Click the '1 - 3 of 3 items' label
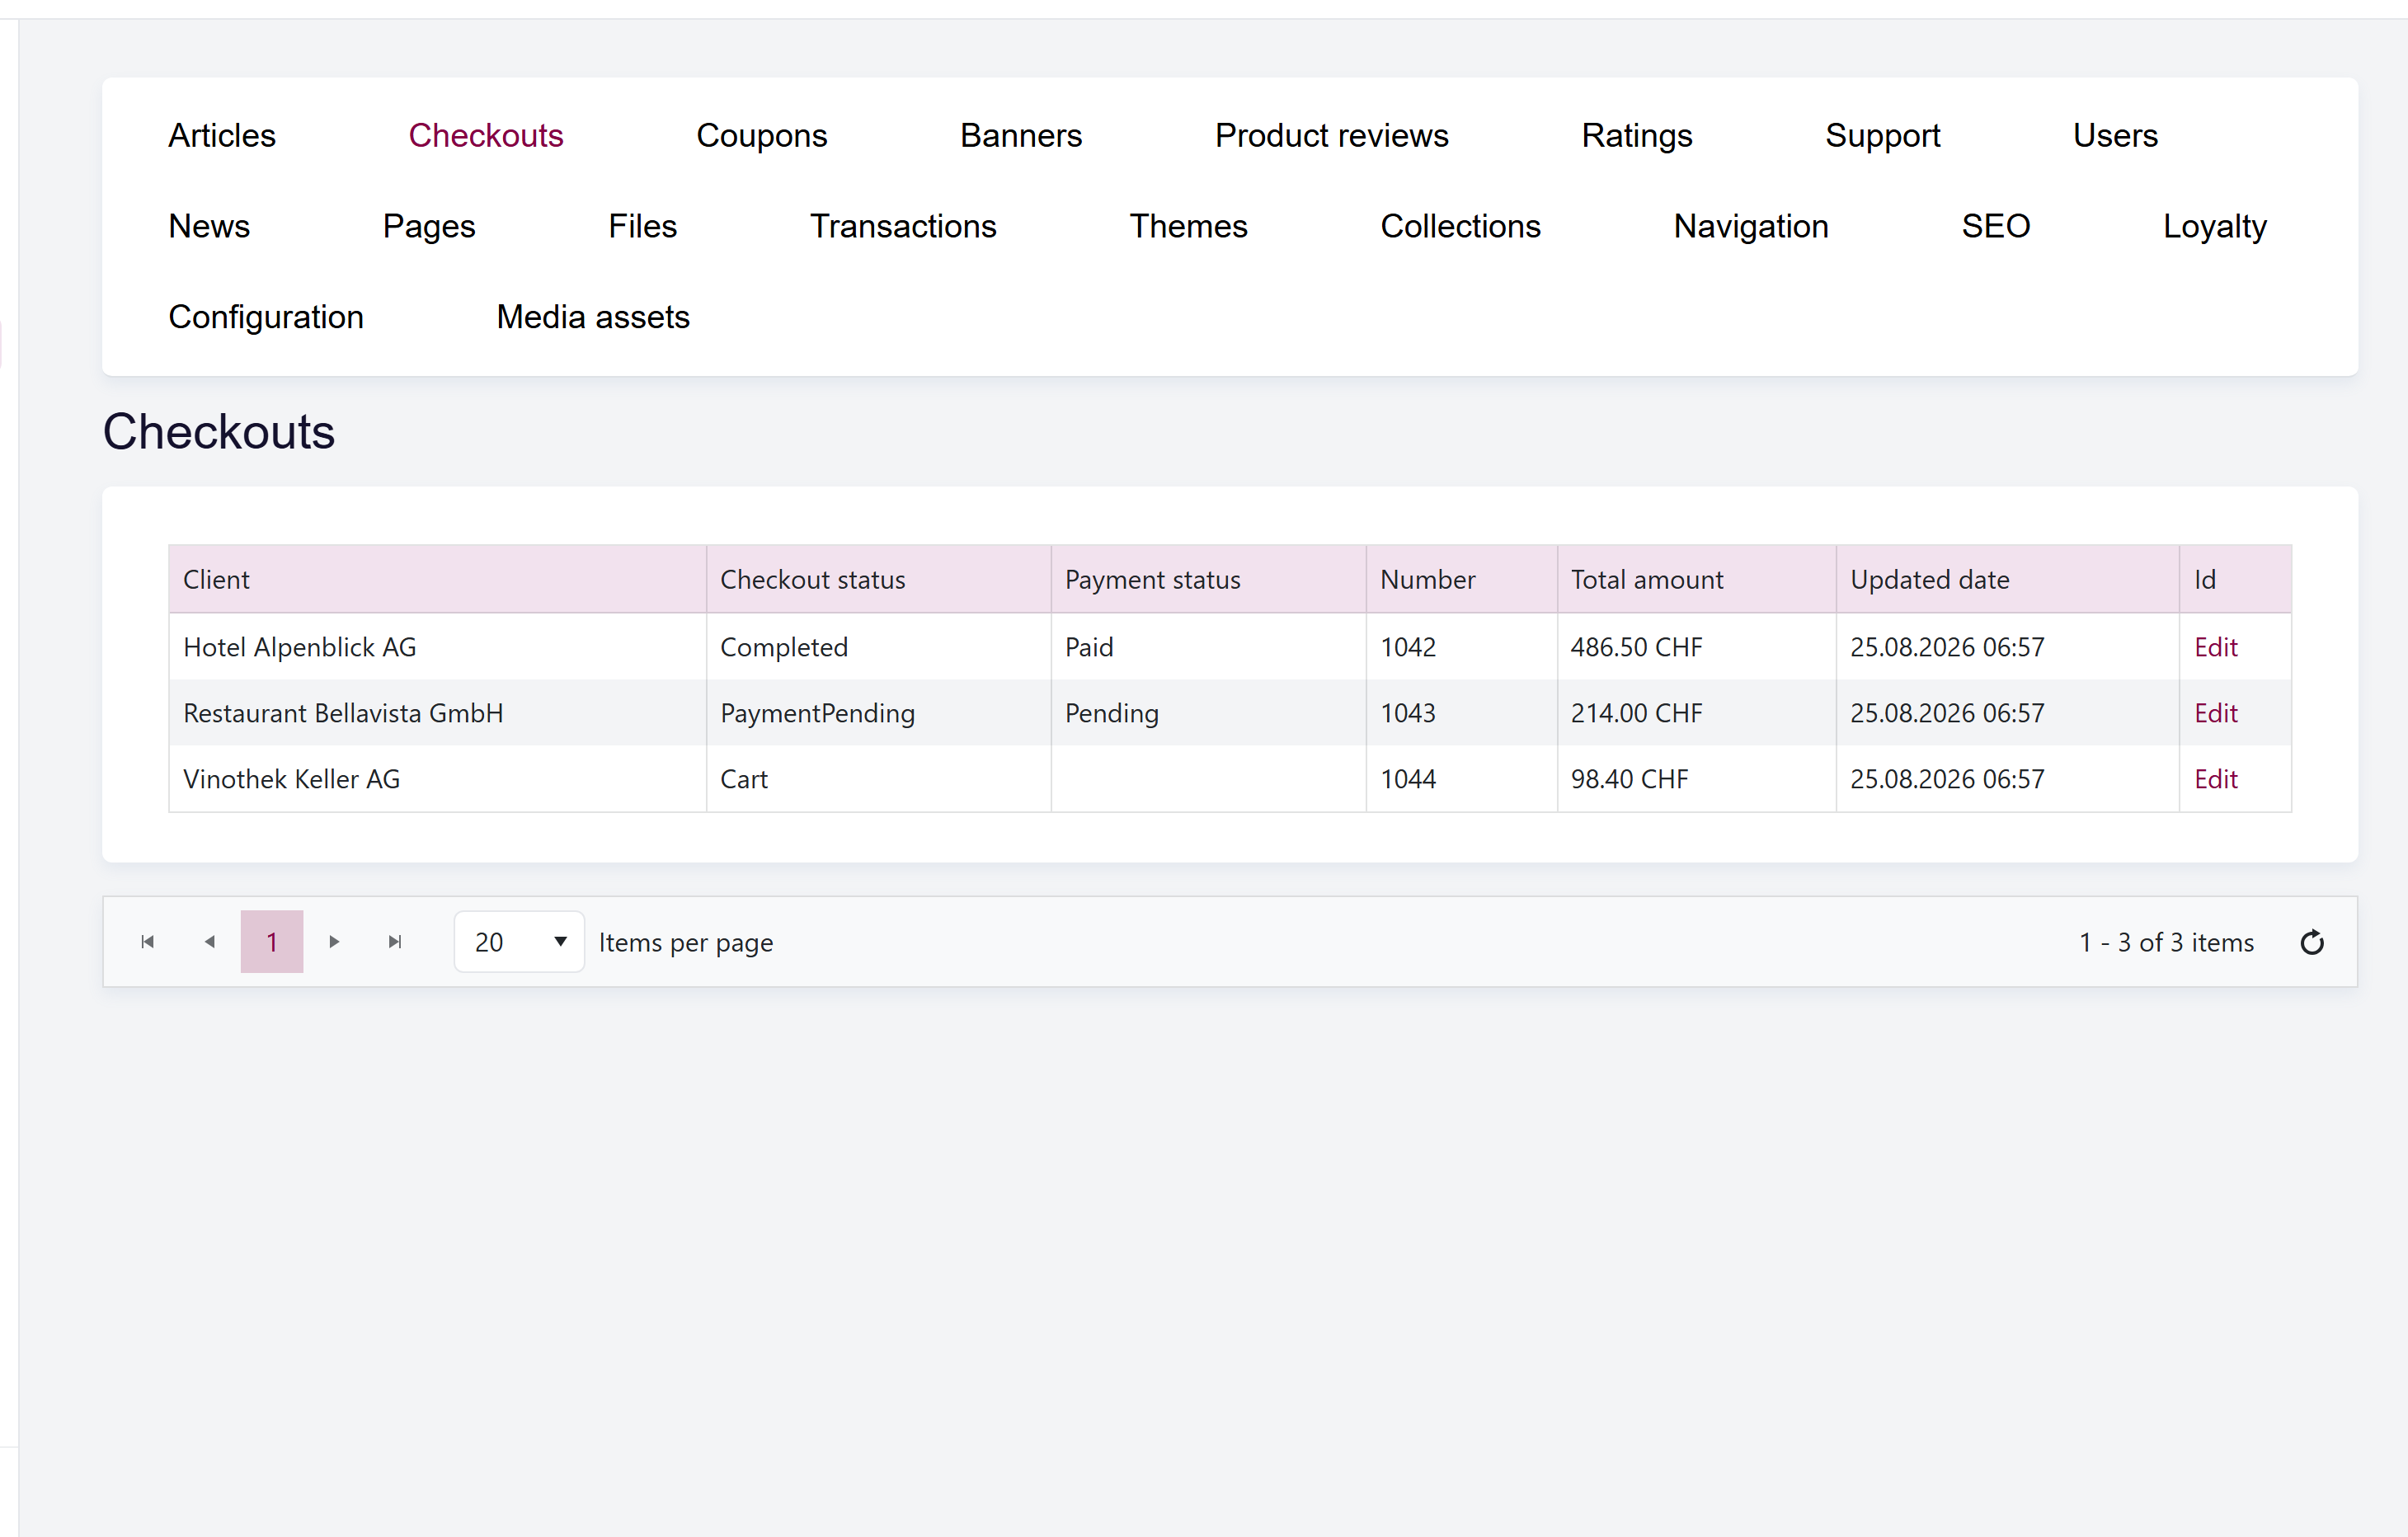The image size is (2408, 1537). pos(2166,942)
